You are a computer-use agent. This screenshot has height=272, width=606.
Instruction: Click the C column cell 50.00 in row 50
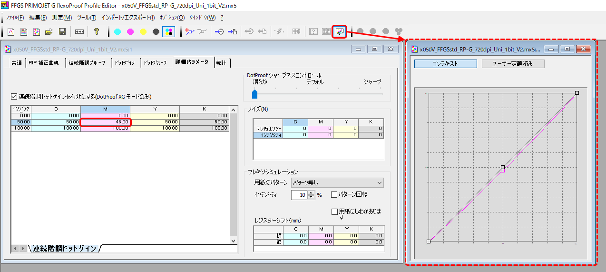pos(56,122)
